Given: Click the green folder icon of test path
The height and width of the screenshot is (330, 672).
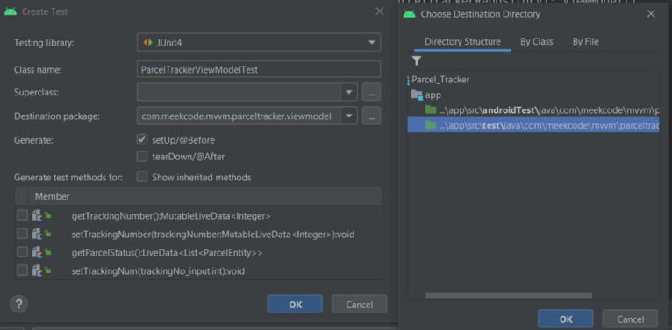Looking at the screenshot, I should click(x=431, y=125).
